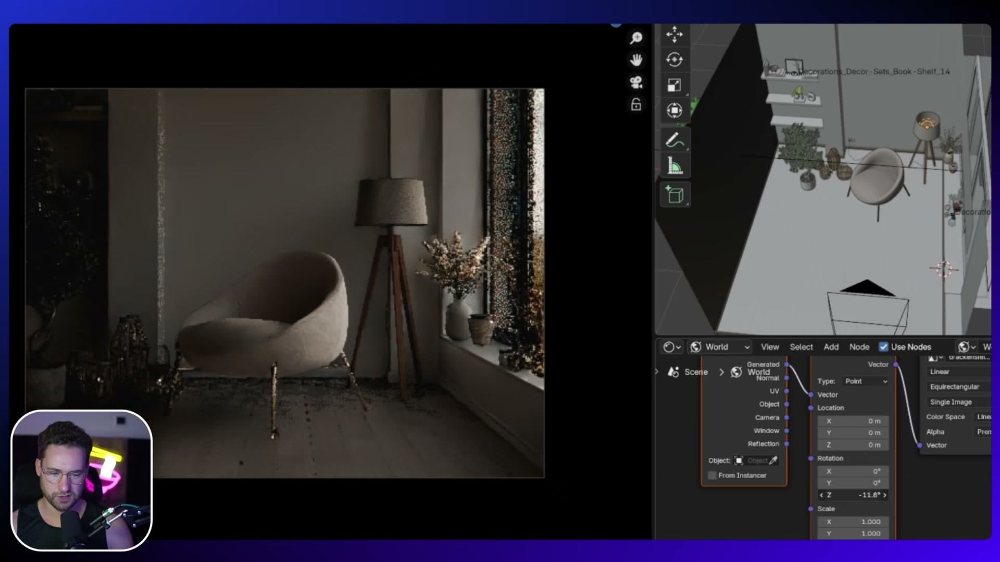Click the presenter webcam thumbnail
The height and width of the screenshot is (562, 1000).
[x=82, y=480]
